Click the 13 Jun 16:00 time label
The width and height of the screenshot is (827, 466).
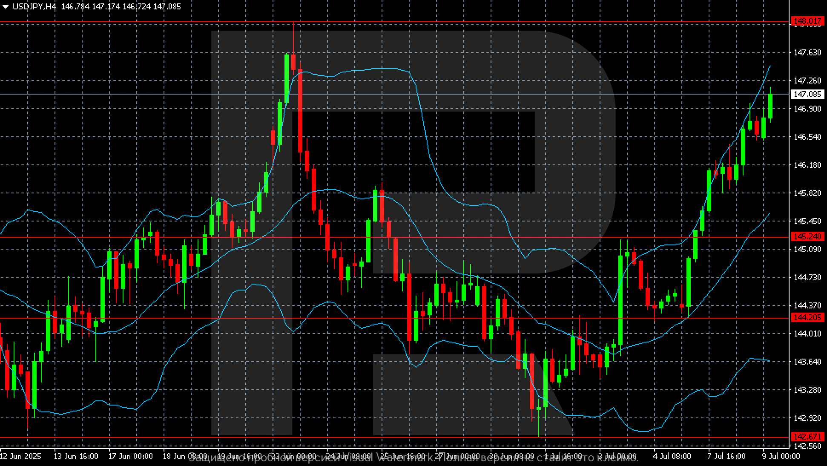click(x=76, y=456)
